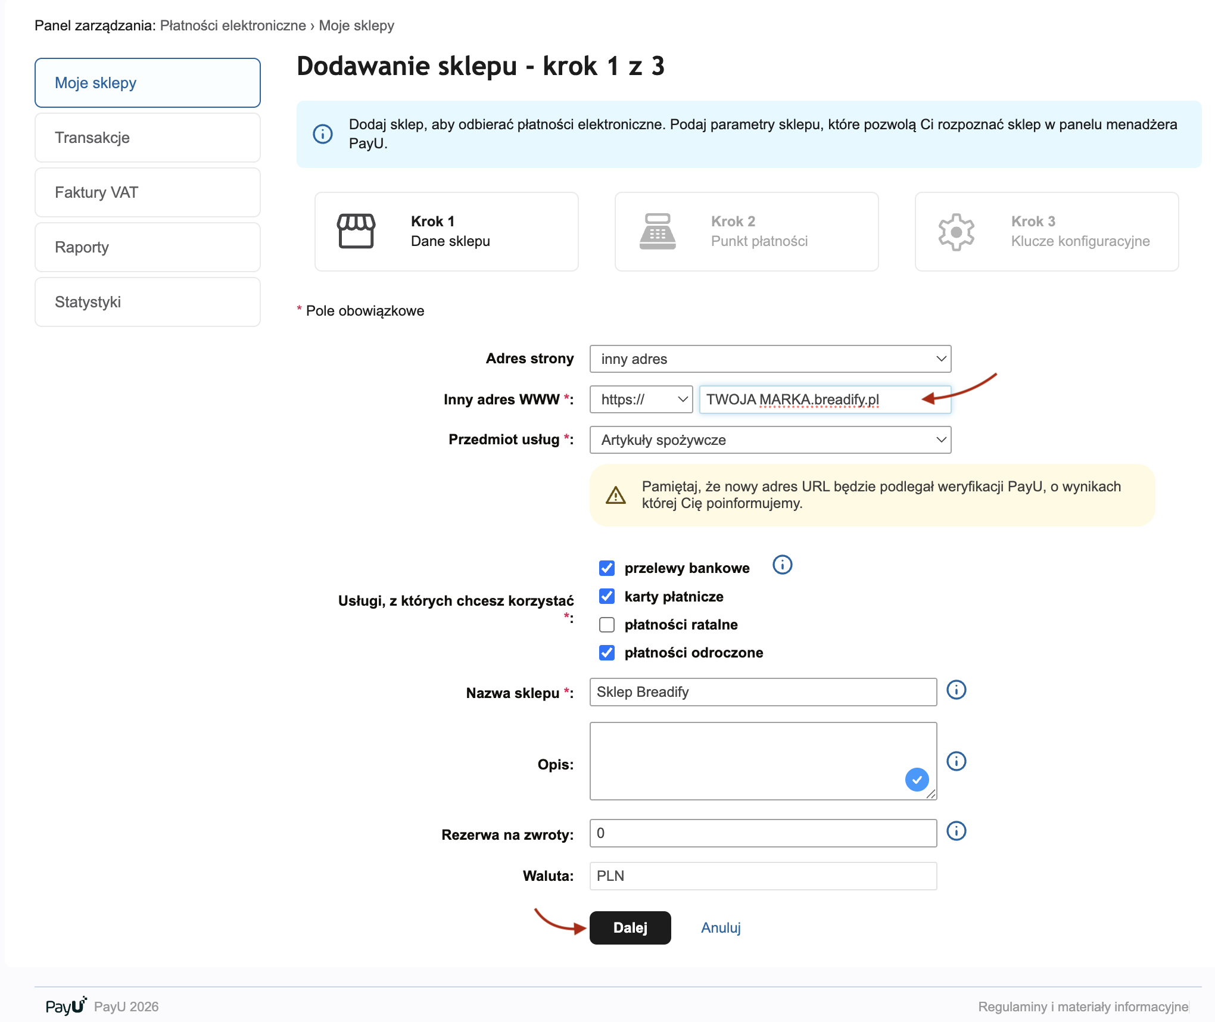The width and height of the screenshot is (1215, 1022).
Task: Open the Adres strony dropdown
Action: [770, 359]
